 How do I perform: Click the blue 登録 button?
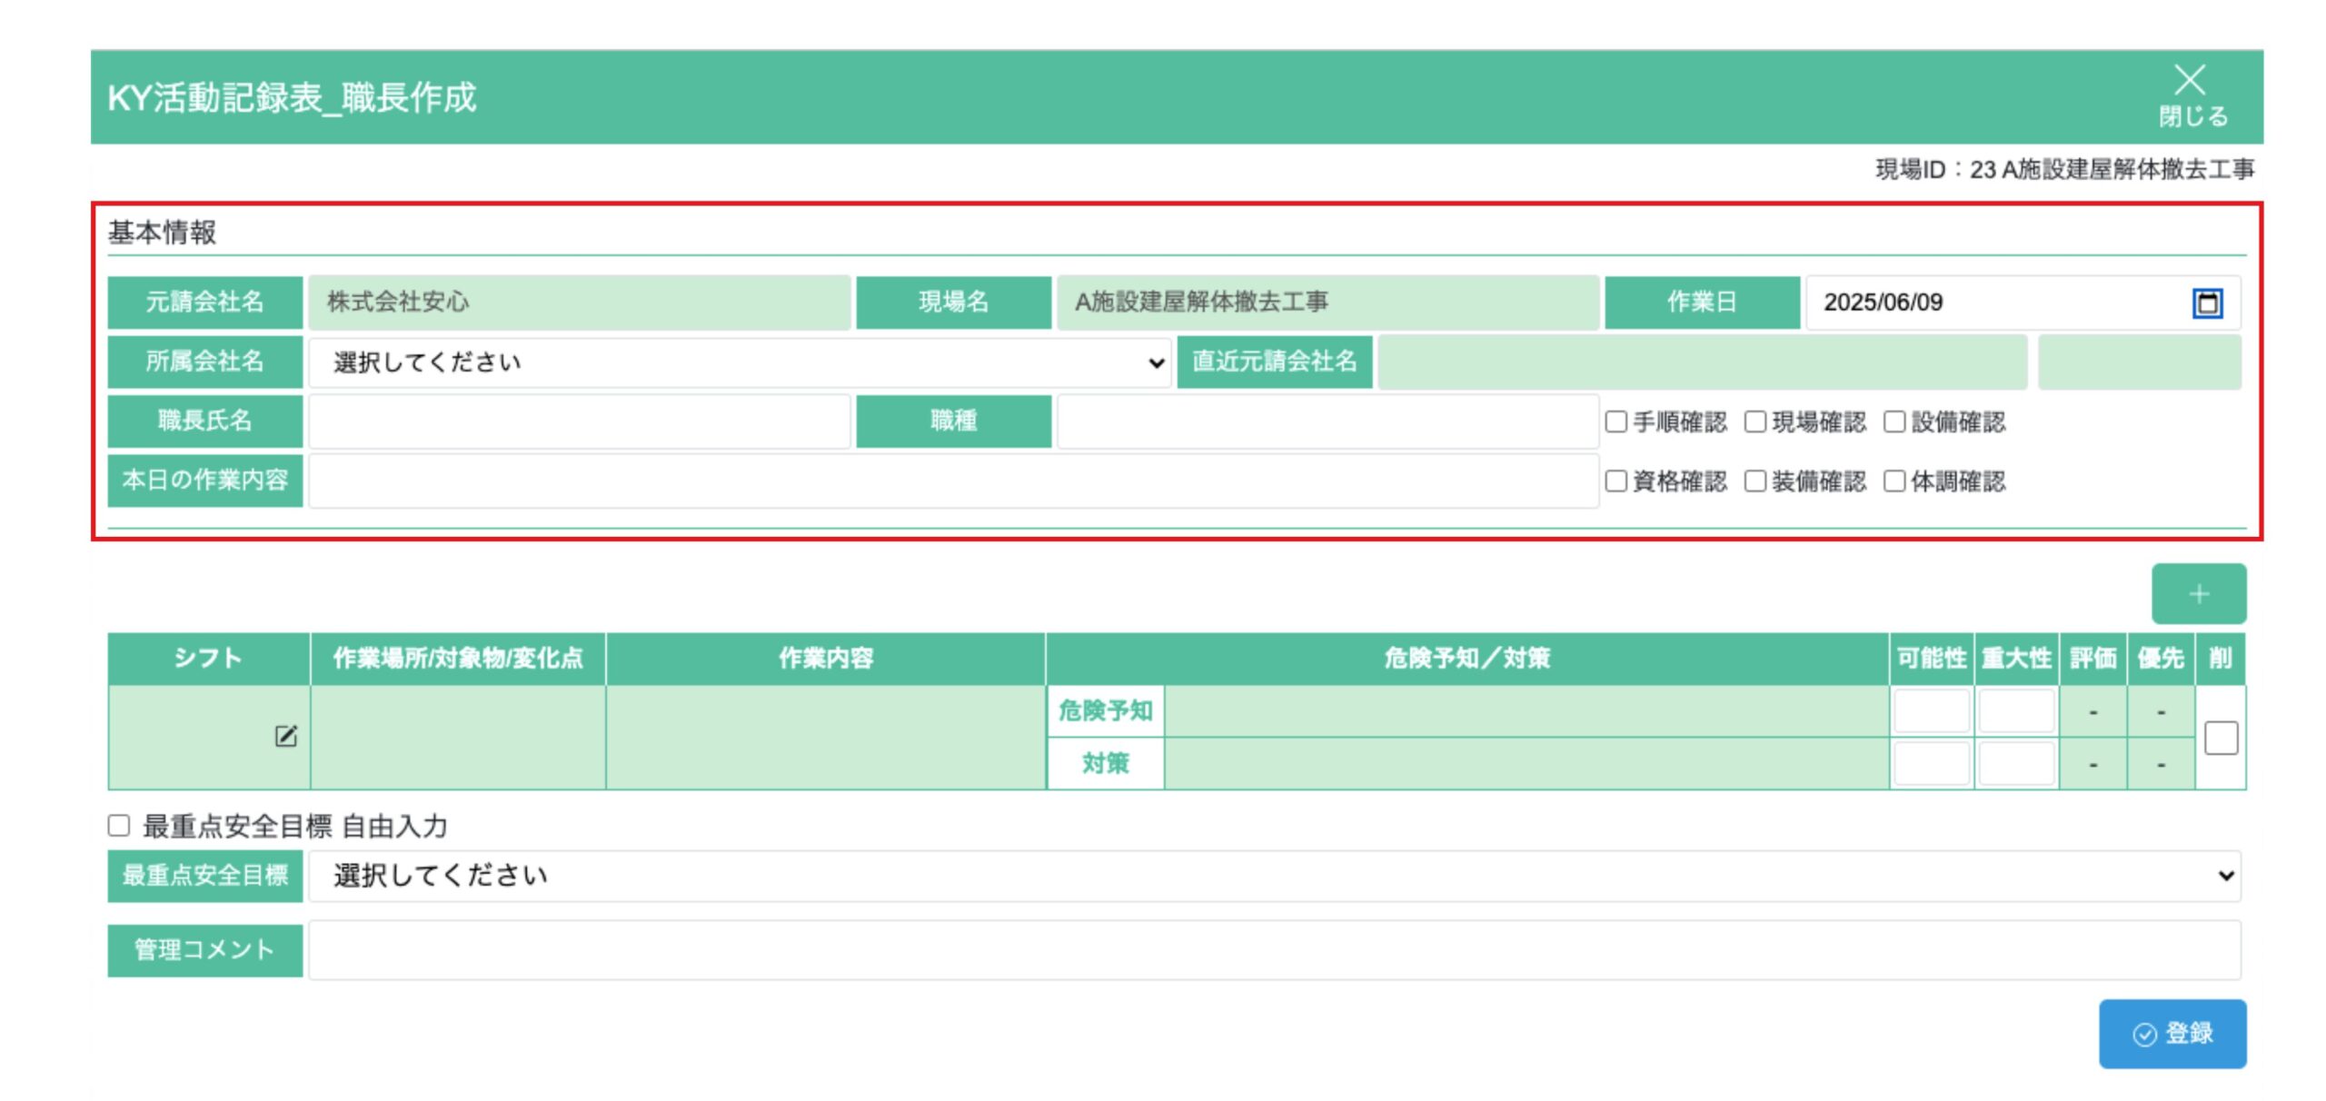pos(2172,1034)
